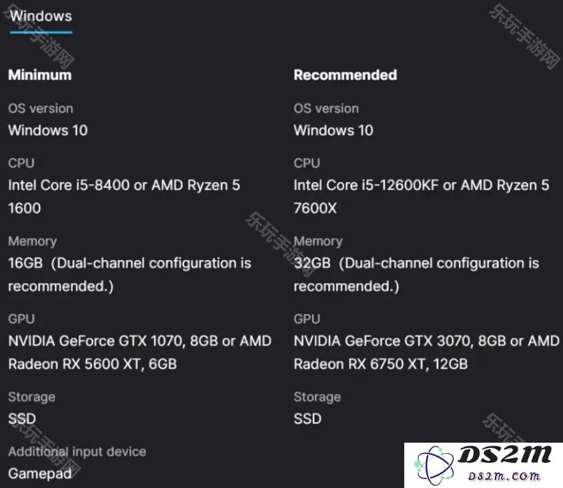Screen dimensions: 563x488
Task: Click the Additional input device label
Action: [77, 451]
